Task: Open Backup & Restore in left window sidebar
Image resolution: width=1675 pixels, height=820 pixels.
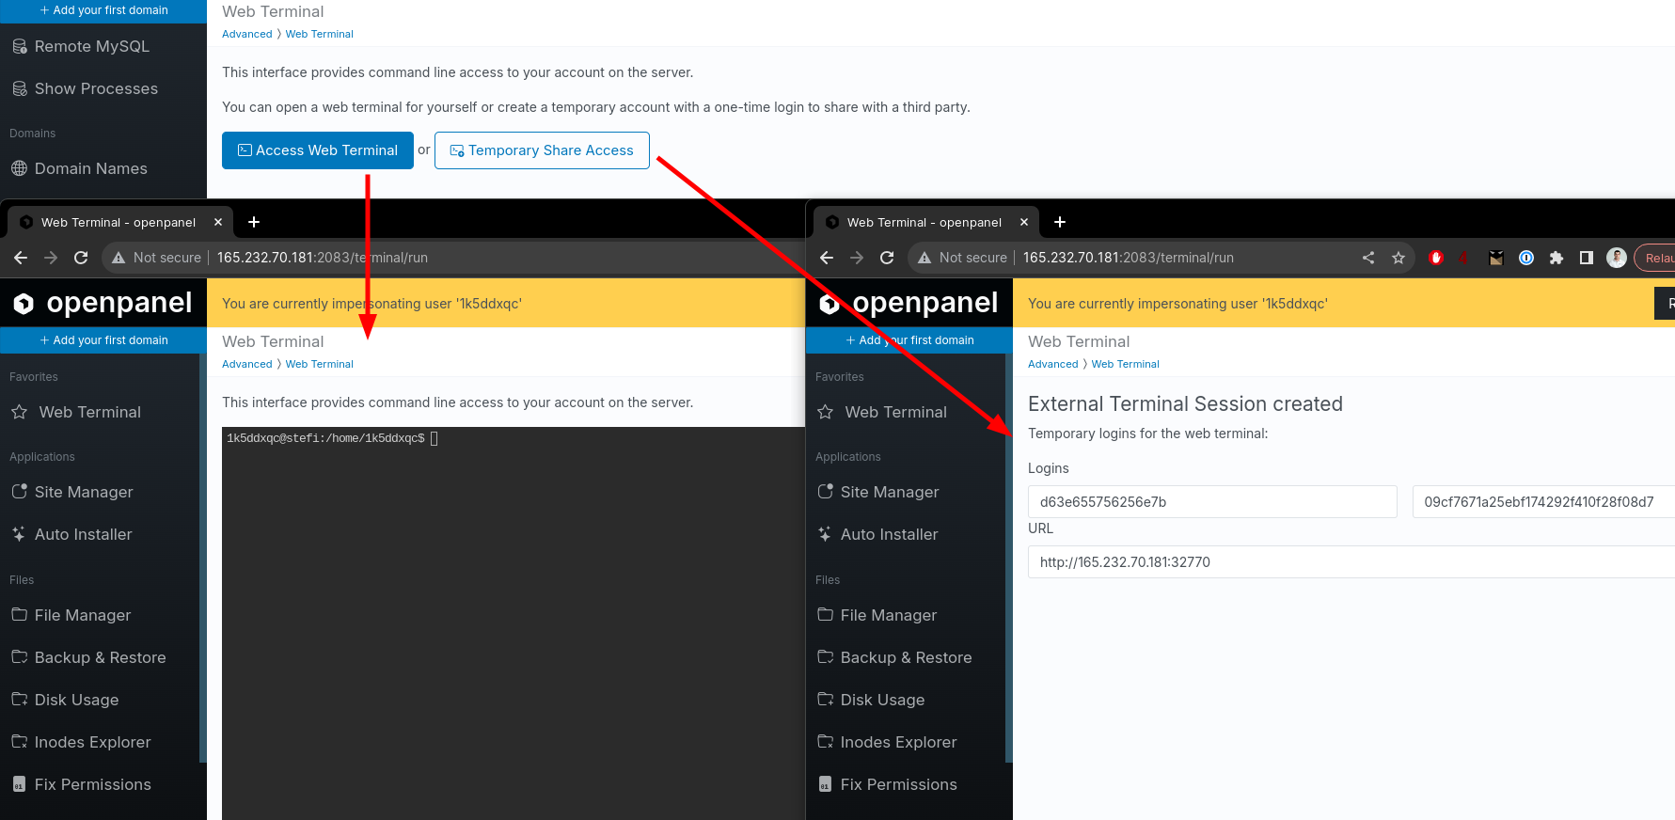Action: tap(89, 657)
